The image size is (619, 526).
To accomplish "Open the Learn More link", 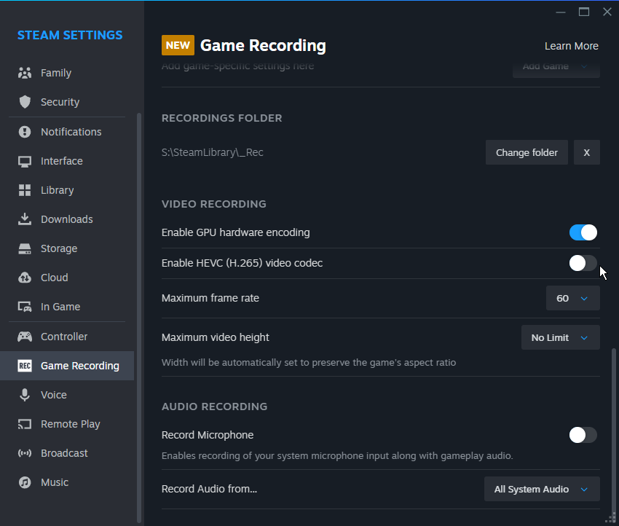I will (571, 46).
